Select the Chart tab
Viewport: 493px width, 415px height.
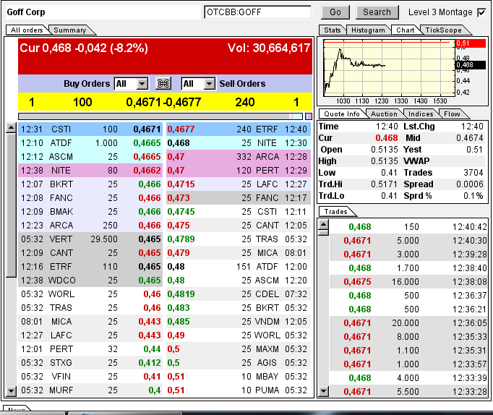[406, 30]
